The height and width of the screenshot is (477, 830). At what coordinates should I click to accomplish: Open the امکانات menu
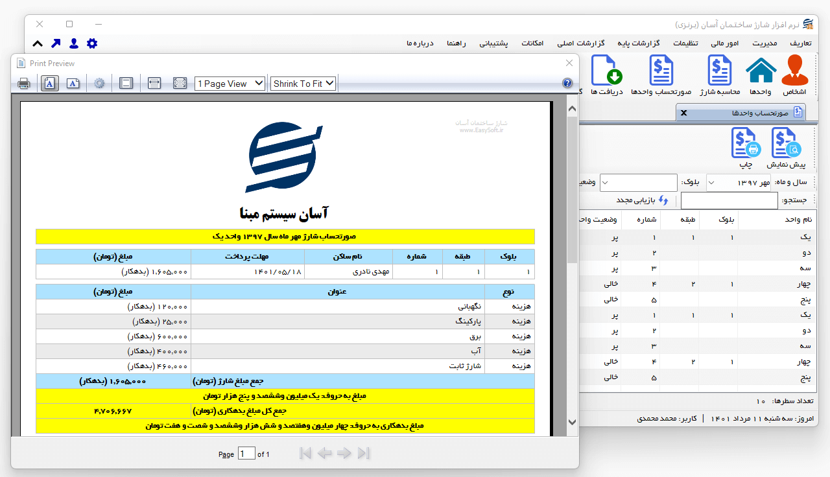click(x=532, y=43)
